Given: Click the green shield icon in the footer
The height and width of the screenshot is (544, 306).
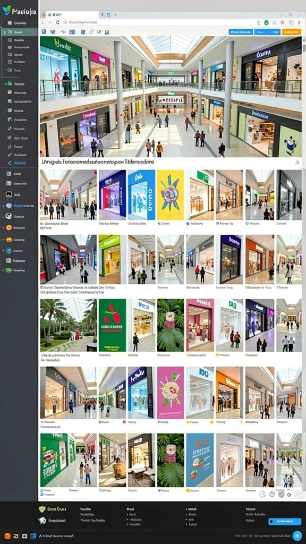Looking at the screenshot, I should pos(42,509).
